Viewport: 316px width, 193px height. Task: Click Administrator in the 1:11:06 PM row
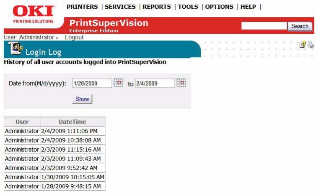pos(22,131)
